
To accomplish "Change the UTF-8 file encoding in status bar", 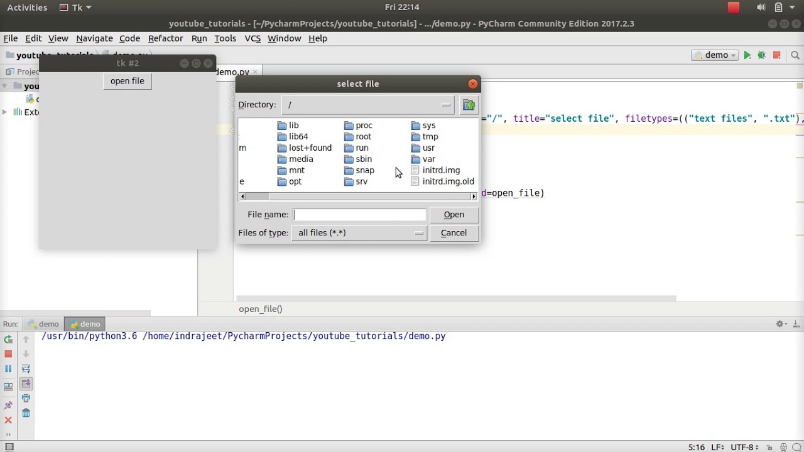I will click(x=746, y=447).
